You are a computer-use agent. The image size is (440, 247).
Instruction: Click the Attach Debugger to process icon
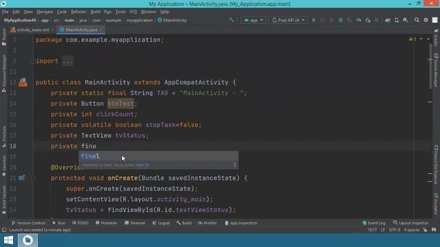click(368, 20)
